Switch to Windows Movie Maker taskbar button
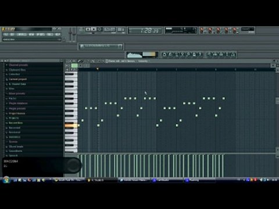This screenshot has width=279, height=209. tap(134, 180)
